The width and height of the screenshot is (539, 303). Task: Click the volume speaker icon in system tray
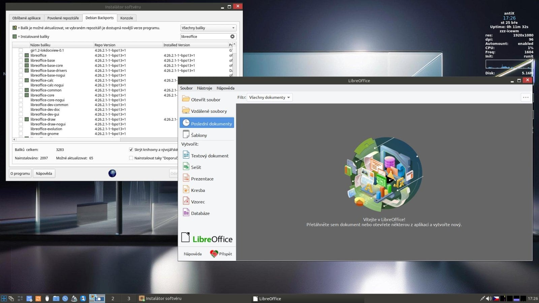489,298
